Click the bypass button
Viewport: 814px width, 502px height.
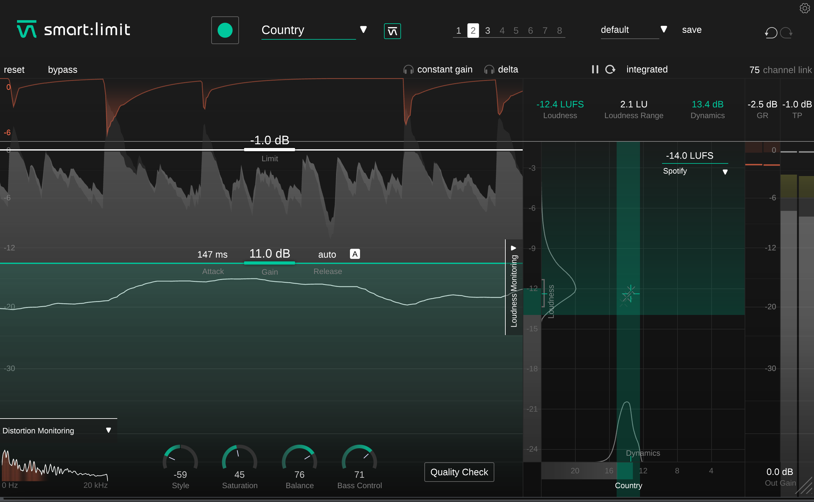tap(62, 70)
